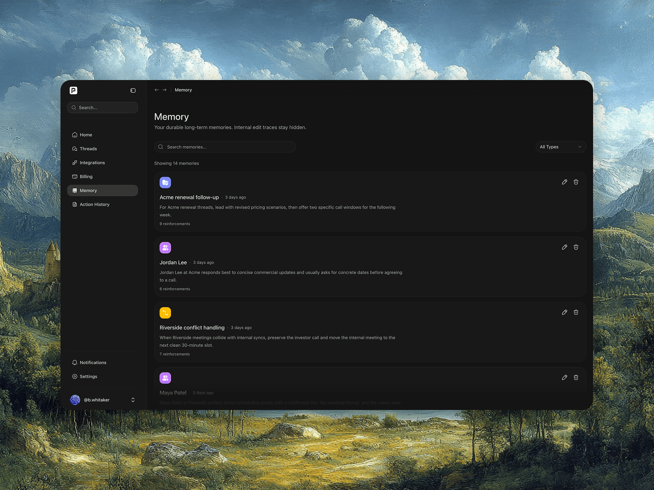Click the '6 reinforcements' label

point(175,289)
